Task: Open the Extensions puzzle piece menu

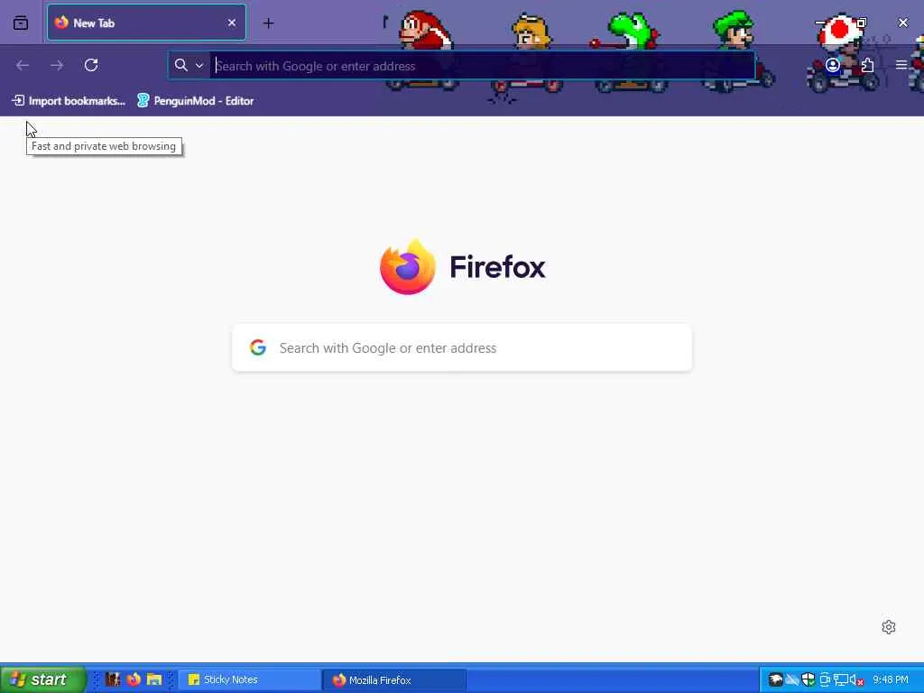Action: [867, 65]
